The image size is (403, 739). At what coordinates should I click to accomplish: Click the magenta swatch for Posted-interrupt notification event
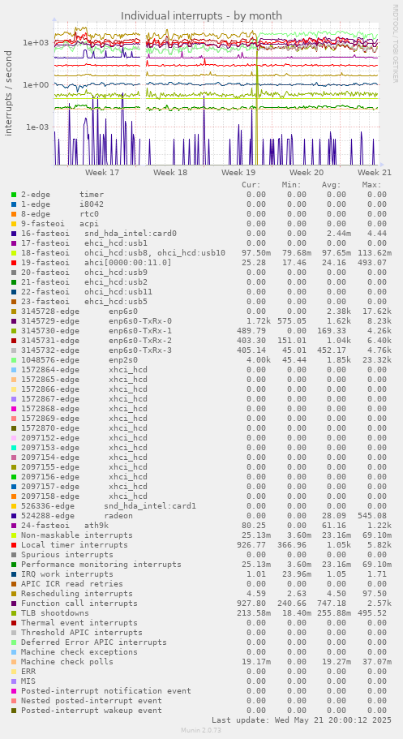click(14, 691)
